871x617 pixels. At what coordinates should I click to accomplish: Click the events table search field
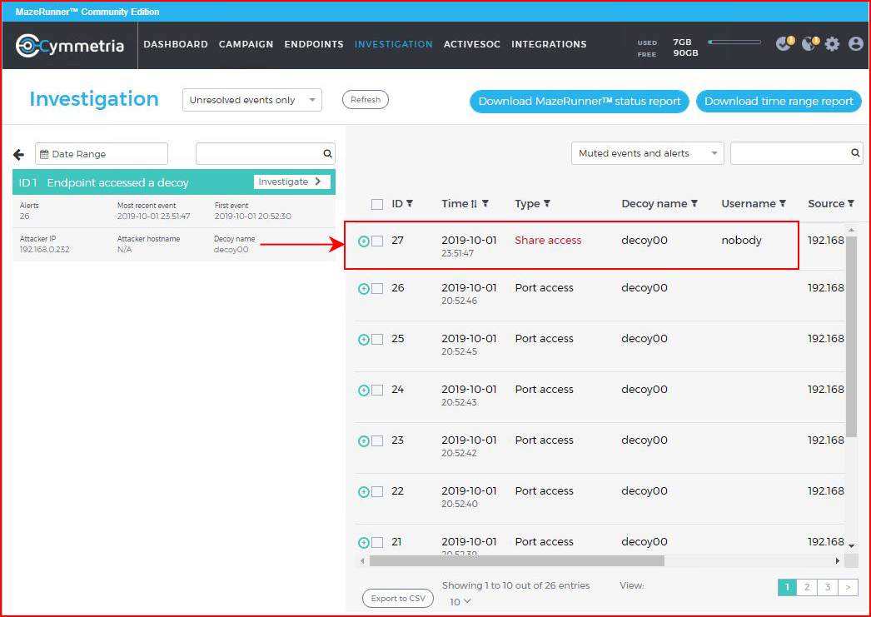(x=797, y=153)
